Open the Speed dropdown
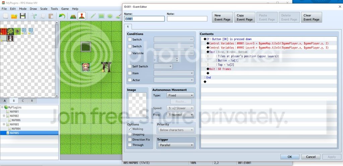 pos(180,108)
